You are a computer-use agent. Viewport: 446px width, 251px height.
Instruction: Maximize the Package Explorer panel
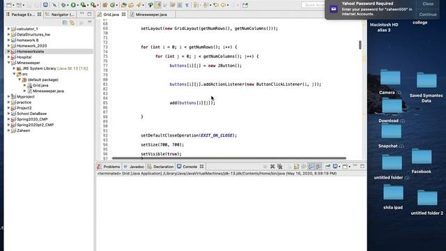pyautogui.click(x=89, y=14)
